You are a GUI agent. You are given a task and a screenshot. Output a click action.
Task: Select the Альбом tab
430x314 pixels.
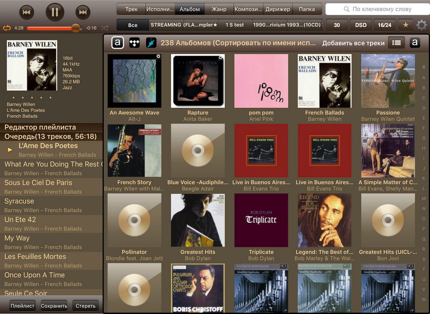pyautogui.click(x=190, y=9)
